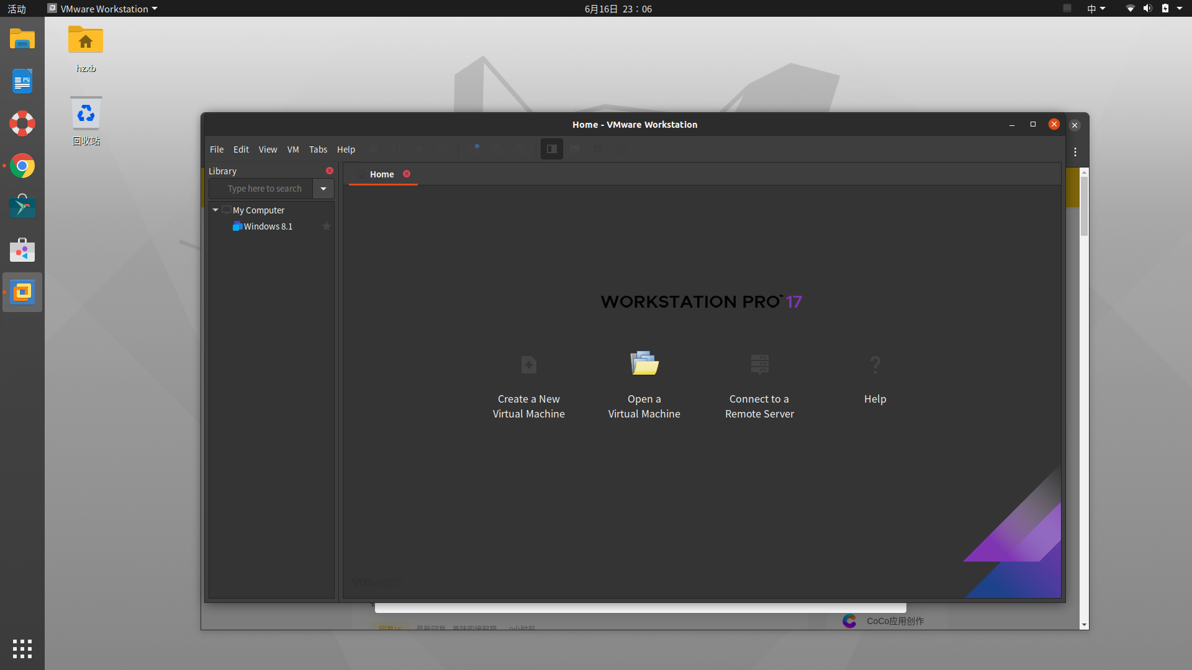Click the Power On play icon
This screenshot has height=670, width=1192.
(x=420, y=150)
